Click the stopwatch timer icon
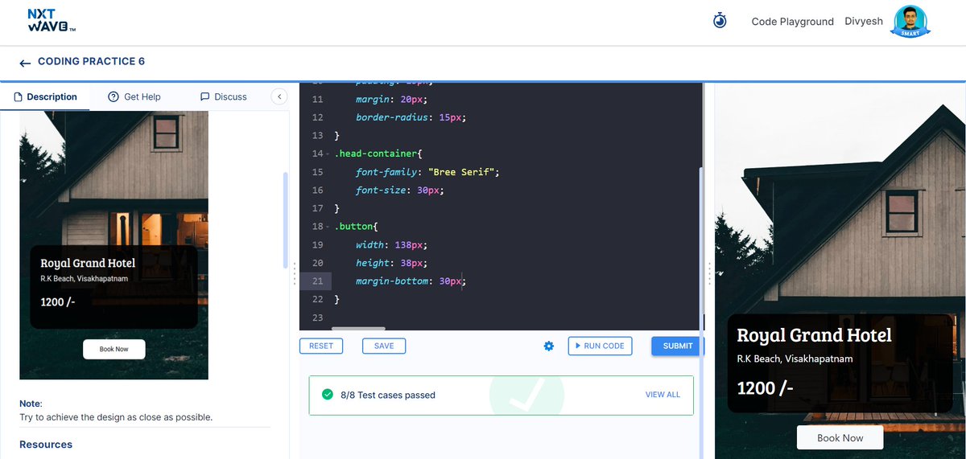The height and width of the screenshot is (459, 966). click(720, 21)
